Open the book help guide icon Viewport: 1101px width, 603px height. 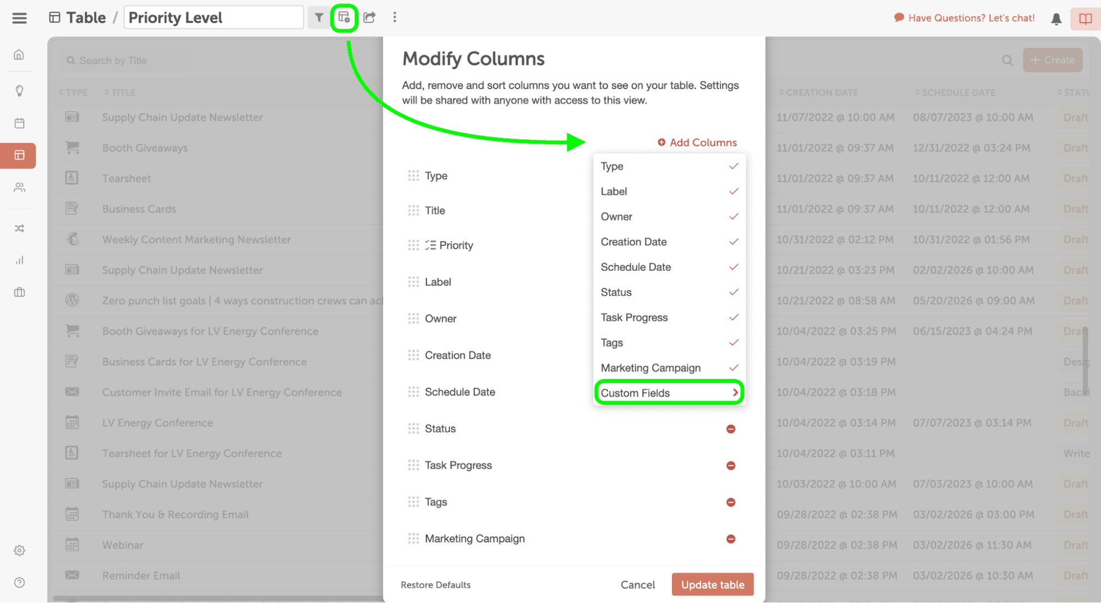pos(1085,19)
